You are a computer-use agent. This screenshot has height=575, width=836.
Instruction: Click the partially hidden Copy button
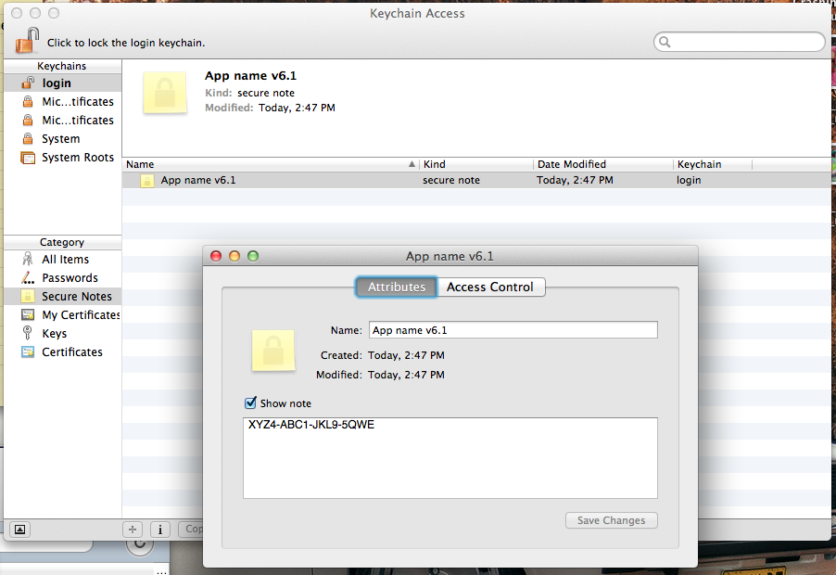(x=191, y=530)
